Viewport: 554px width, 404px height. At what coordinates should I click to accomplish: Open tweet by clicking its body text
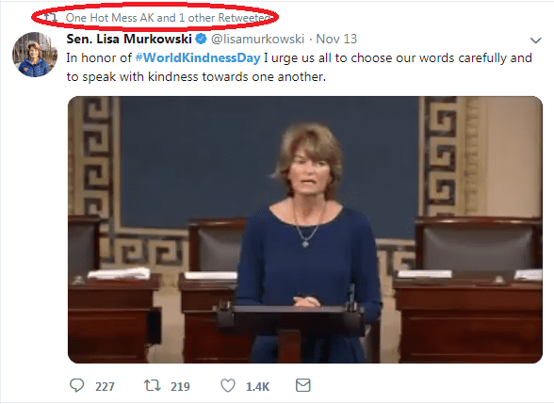pos(299,67)
